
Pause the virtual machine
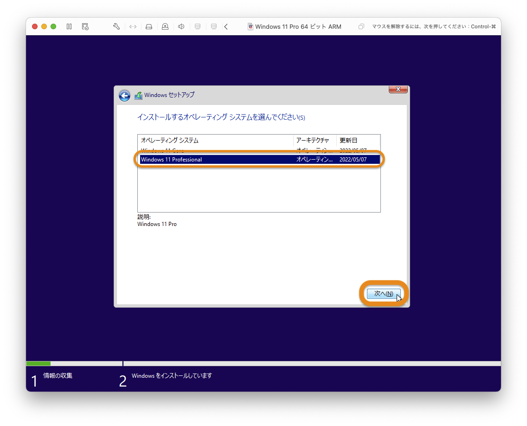(x=69, y=26)
